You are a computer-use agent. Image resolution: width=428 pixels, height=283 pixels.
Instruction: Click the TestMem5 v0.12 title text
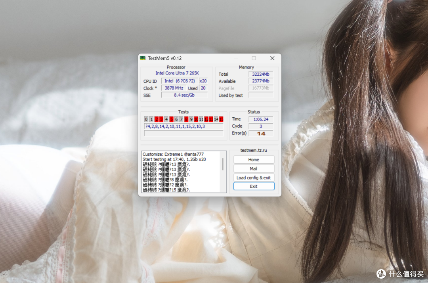(164, 58)
